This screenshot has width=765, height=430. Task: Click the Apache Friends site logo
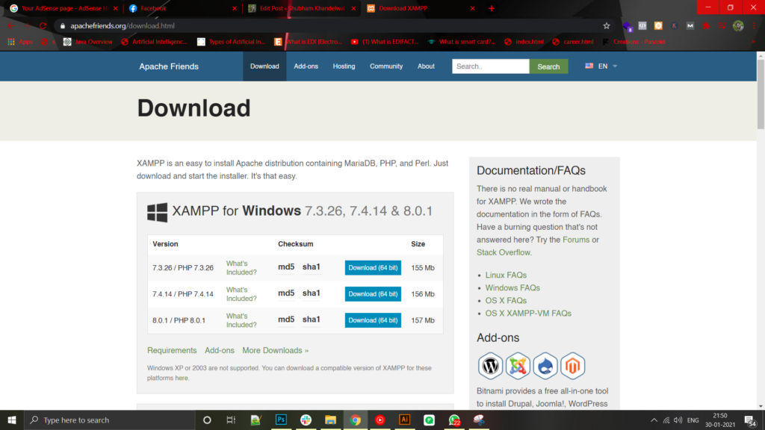(169, 66)
